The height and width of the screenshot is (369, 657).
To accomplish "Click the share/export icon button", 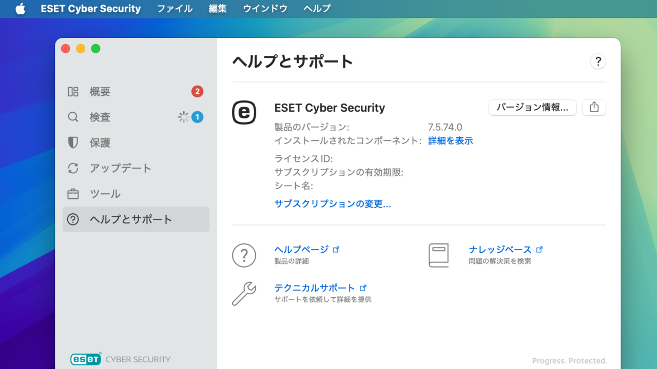I will (594, 108).
